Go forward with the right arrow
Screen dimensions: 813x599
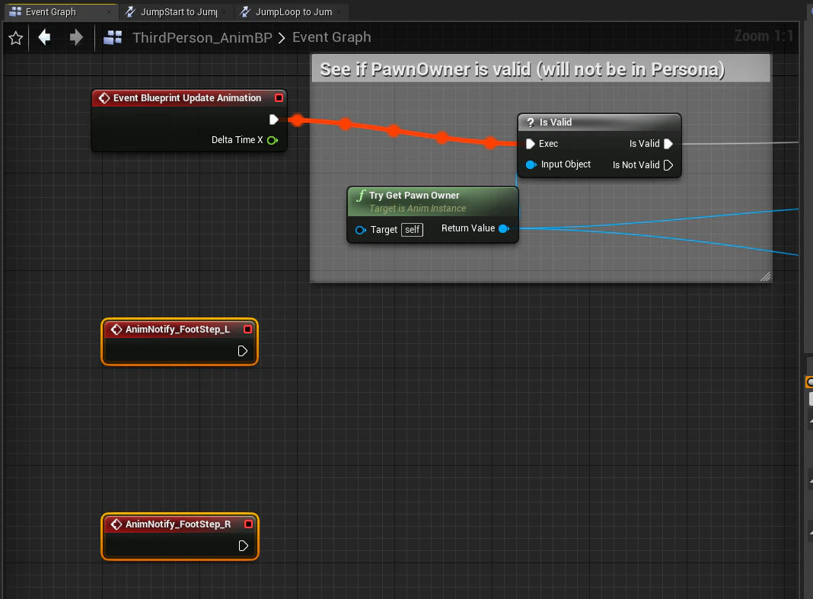[75, 37]
